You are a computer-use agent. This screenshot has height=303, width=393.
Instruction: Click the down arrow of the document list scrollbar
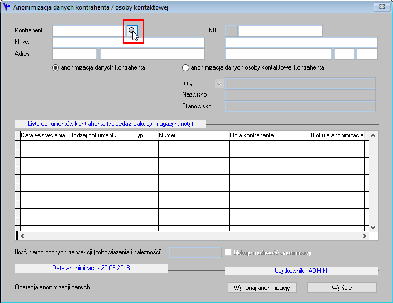click(x=373, y=227)
